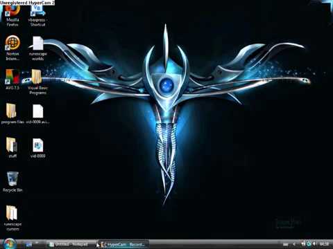The height and width of the screenshot is (249, 333).
Task: Click the taskbar clock
Action: [x=324, y=244]
